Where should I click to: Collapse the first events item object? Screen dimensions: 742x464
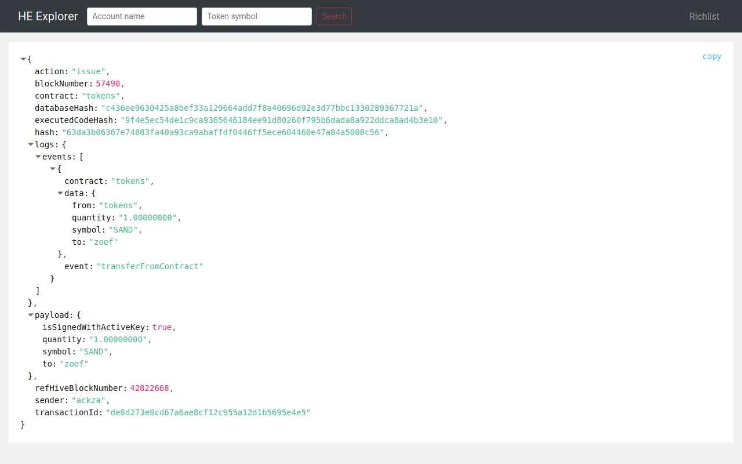coord(53,169)
